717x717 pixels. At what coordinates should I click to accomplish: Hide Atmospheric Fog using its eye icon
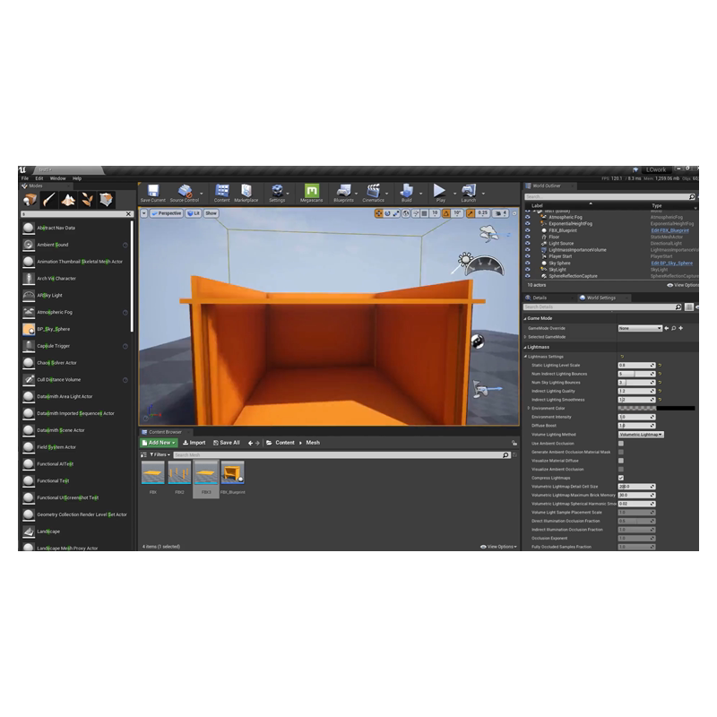tap(528, 217)
